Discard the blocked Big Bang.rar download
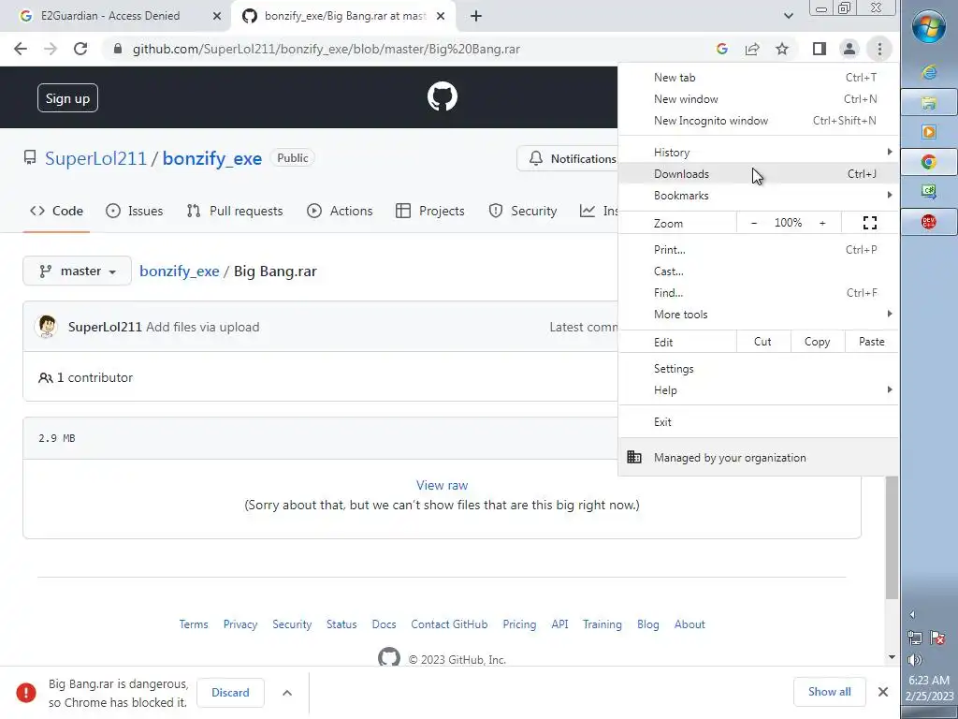 point(230,693)
